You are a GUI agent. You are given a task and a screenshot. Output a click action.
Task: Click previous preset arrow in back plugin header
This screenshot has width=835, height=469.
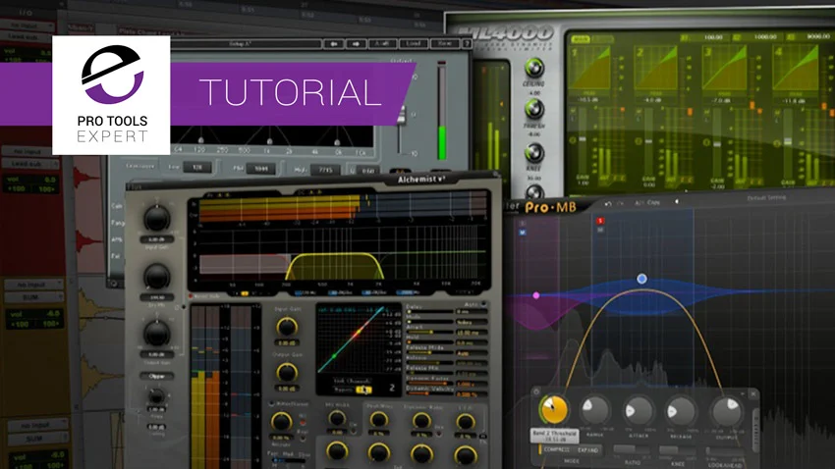[x=334, y=43]
